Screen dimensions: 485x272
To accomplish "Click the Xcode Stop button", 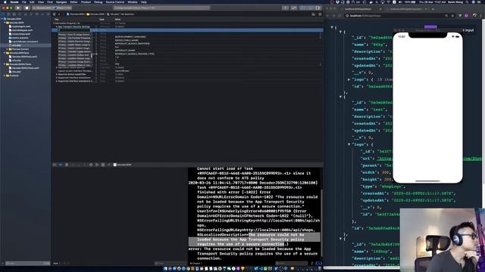I will point(27,8).
